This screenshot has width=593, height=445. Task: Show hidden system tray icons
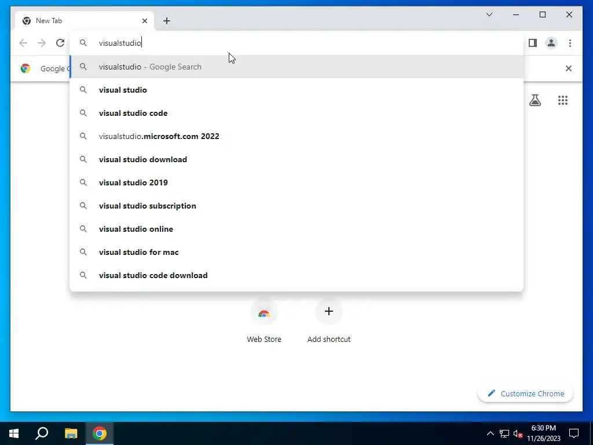(x=490, y=433)
